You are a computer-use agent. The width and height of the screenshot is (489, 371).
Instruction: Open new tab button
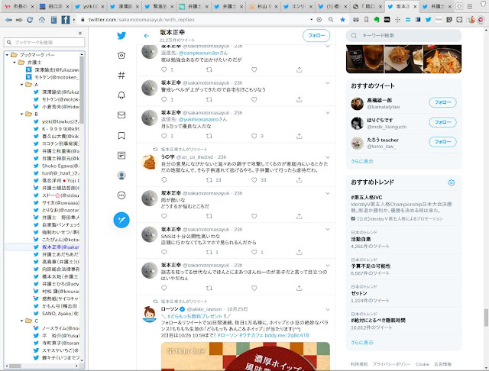459,6
